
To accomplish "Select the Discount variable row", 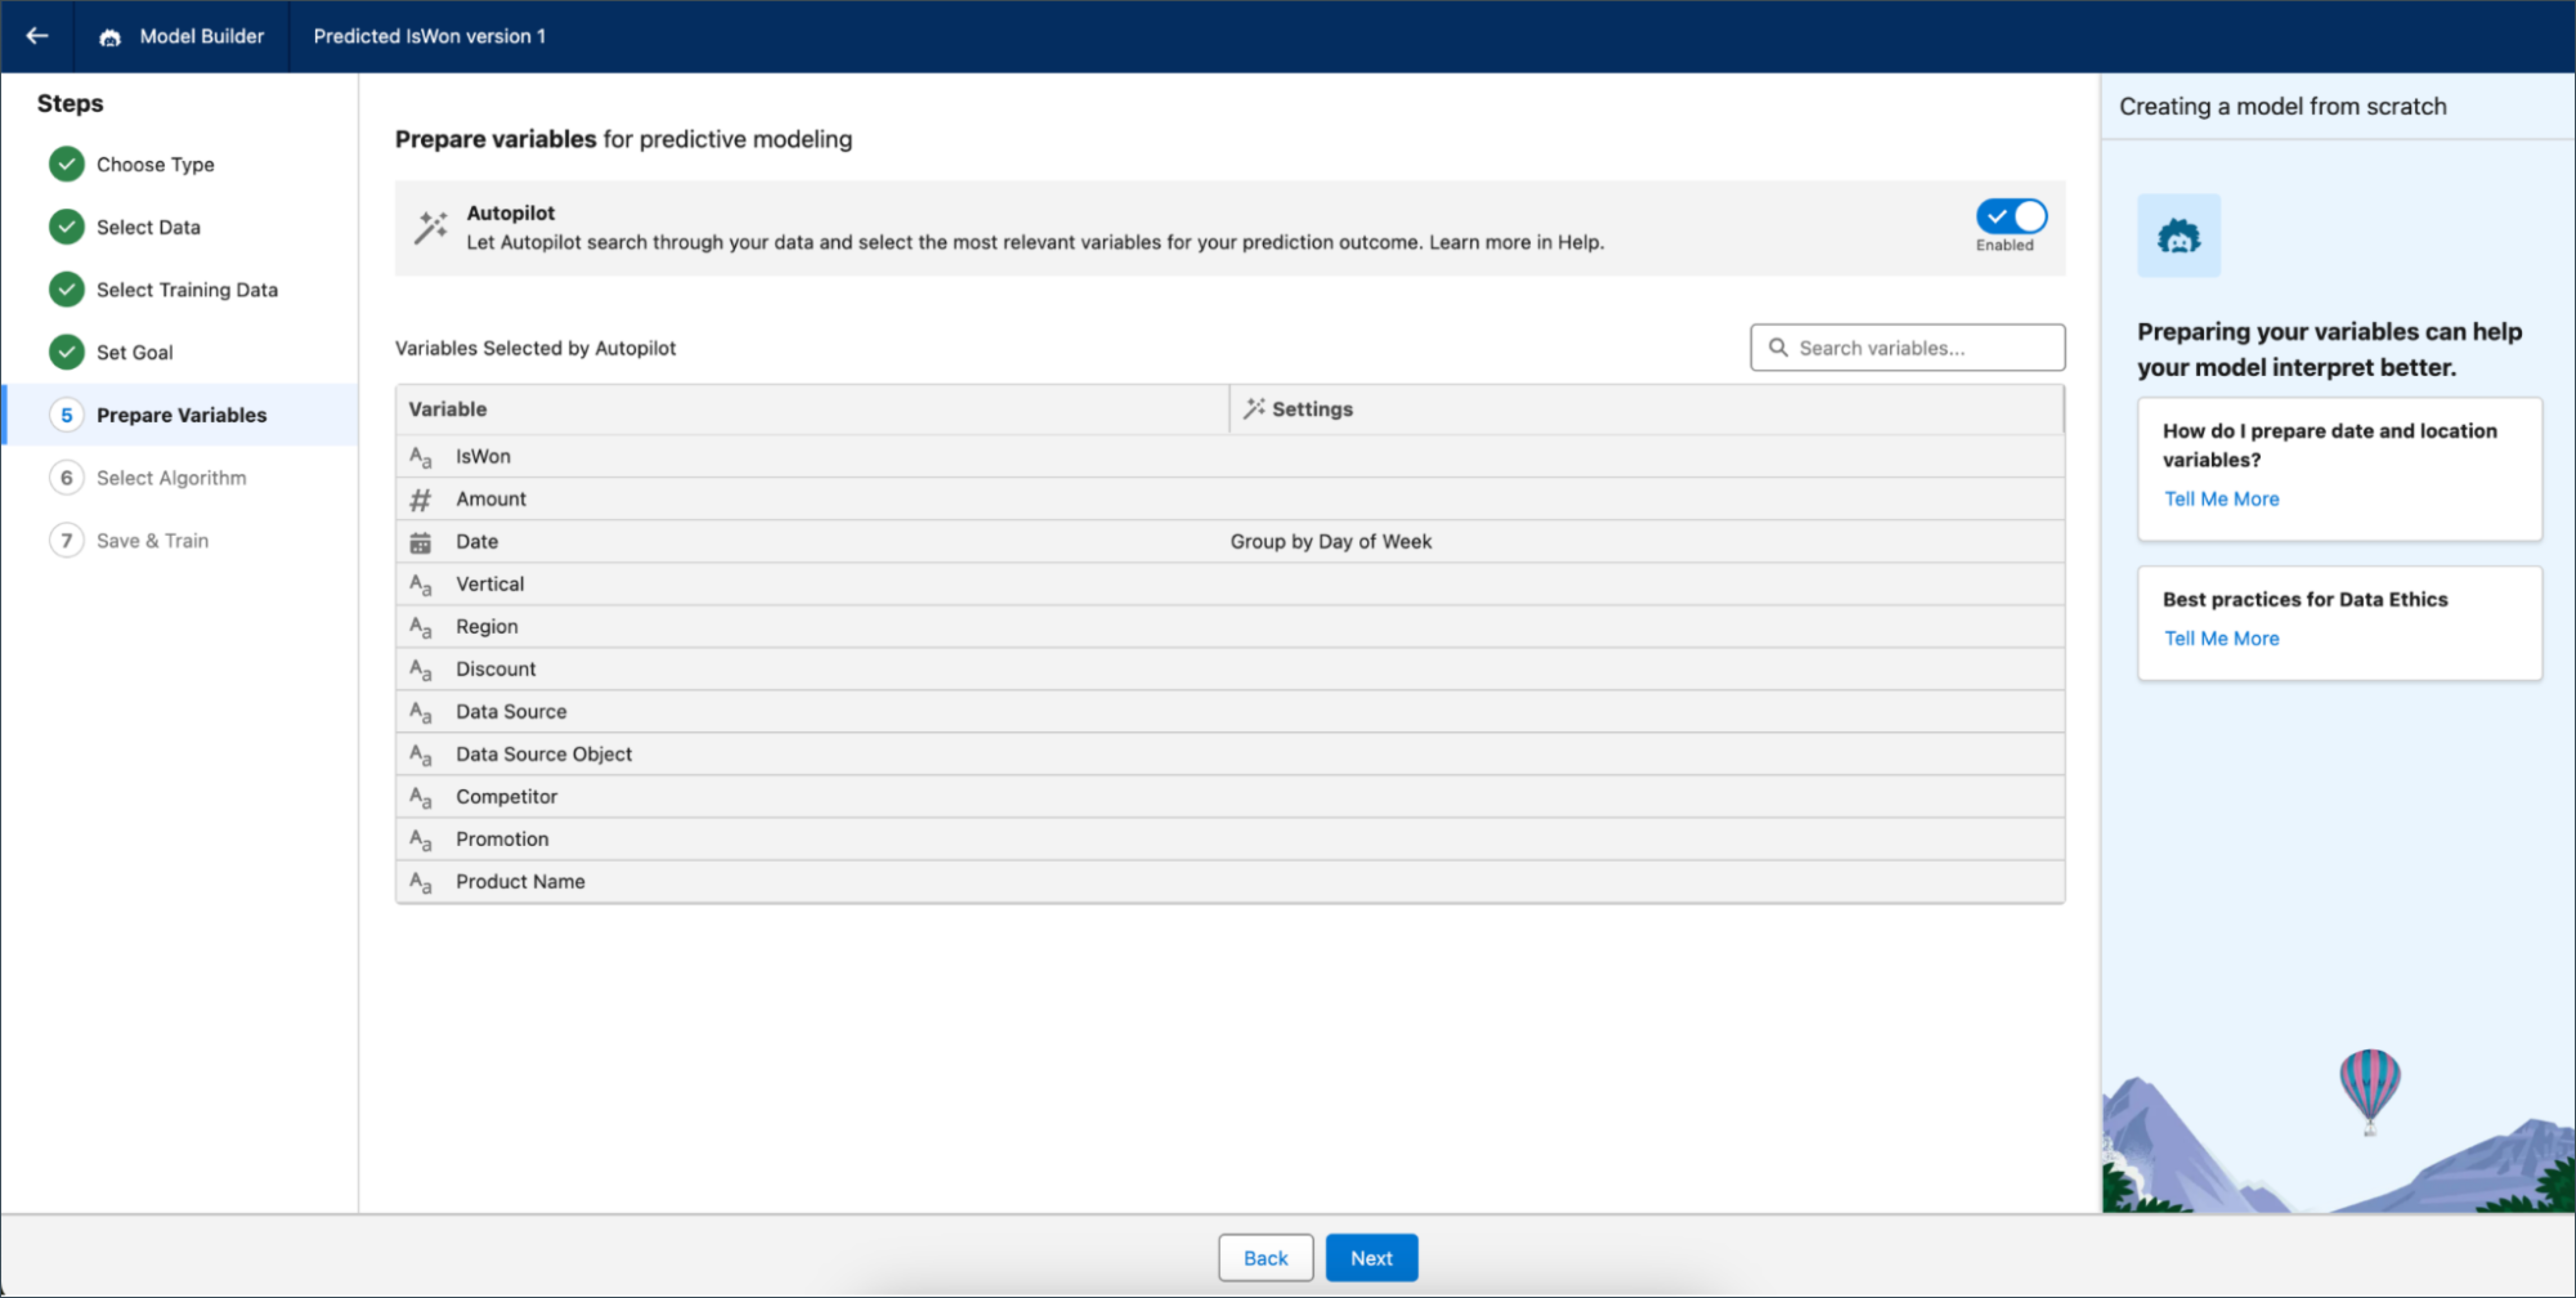I will [x=1230, y=669].
